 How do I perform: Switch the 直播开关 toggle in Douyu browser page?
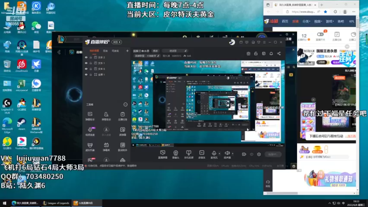[x=320, y=34]
